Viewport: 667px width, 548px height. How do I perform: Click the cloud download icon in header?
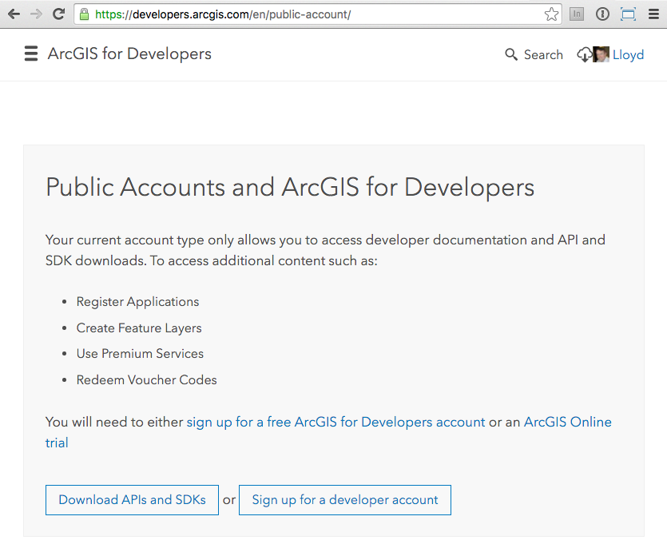click(x=584, y=54)
